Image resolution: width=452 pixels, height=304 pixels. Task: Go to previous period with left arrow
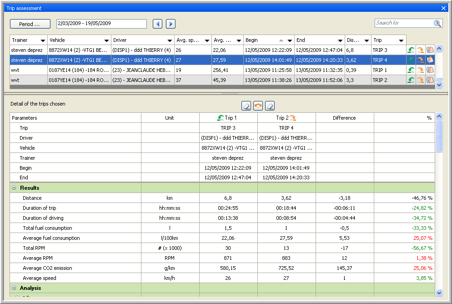point(157,24)
